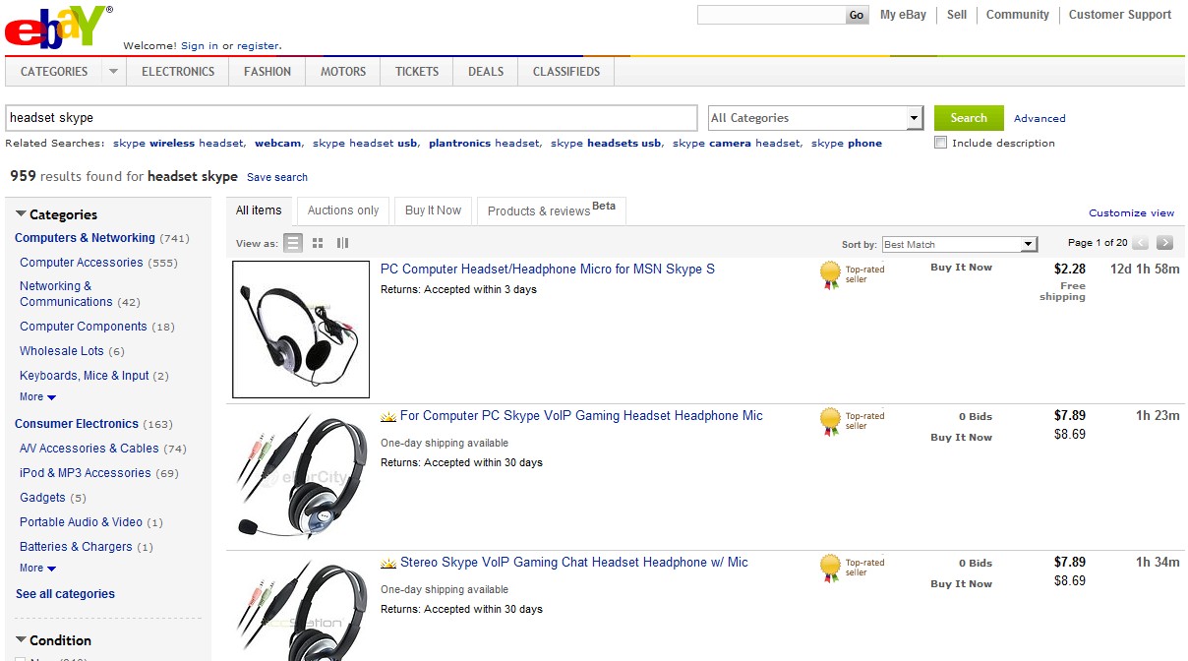The height and width of the screenshot is (661, 1188).
Task: Click the Customize view link
Action: 1132,212
